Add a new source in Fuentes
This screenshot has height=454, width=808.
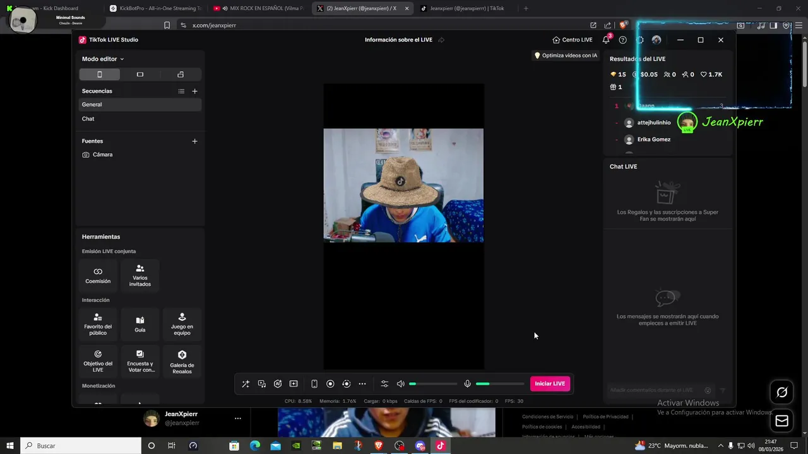coord(194,141)
